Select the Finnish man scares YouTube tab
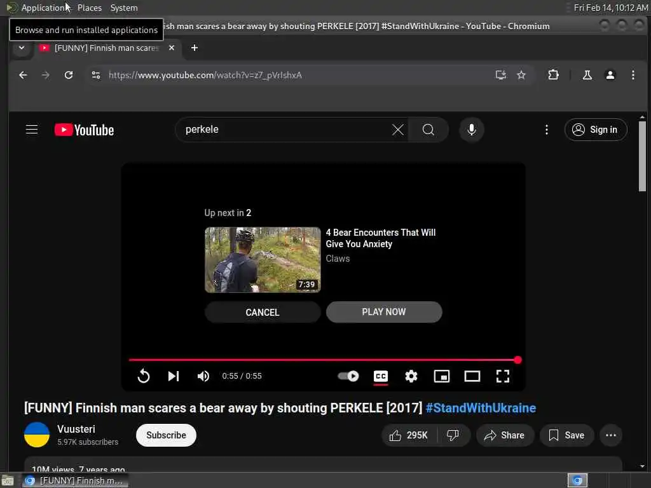Screen dimensions: 651x488 (107, 48)
